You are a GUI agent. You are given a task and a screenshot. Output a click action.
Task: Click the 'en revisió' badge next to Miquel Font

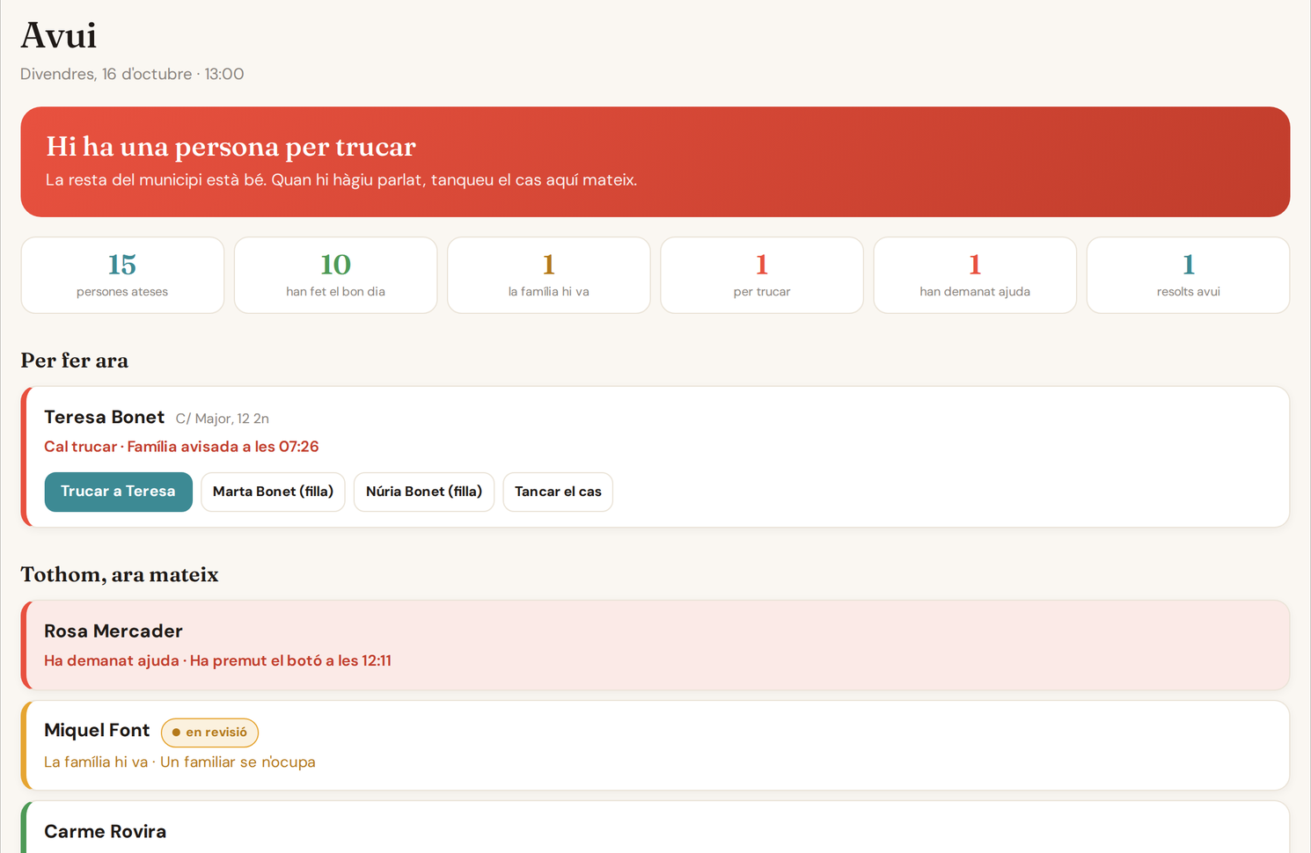tap(209, 733)
